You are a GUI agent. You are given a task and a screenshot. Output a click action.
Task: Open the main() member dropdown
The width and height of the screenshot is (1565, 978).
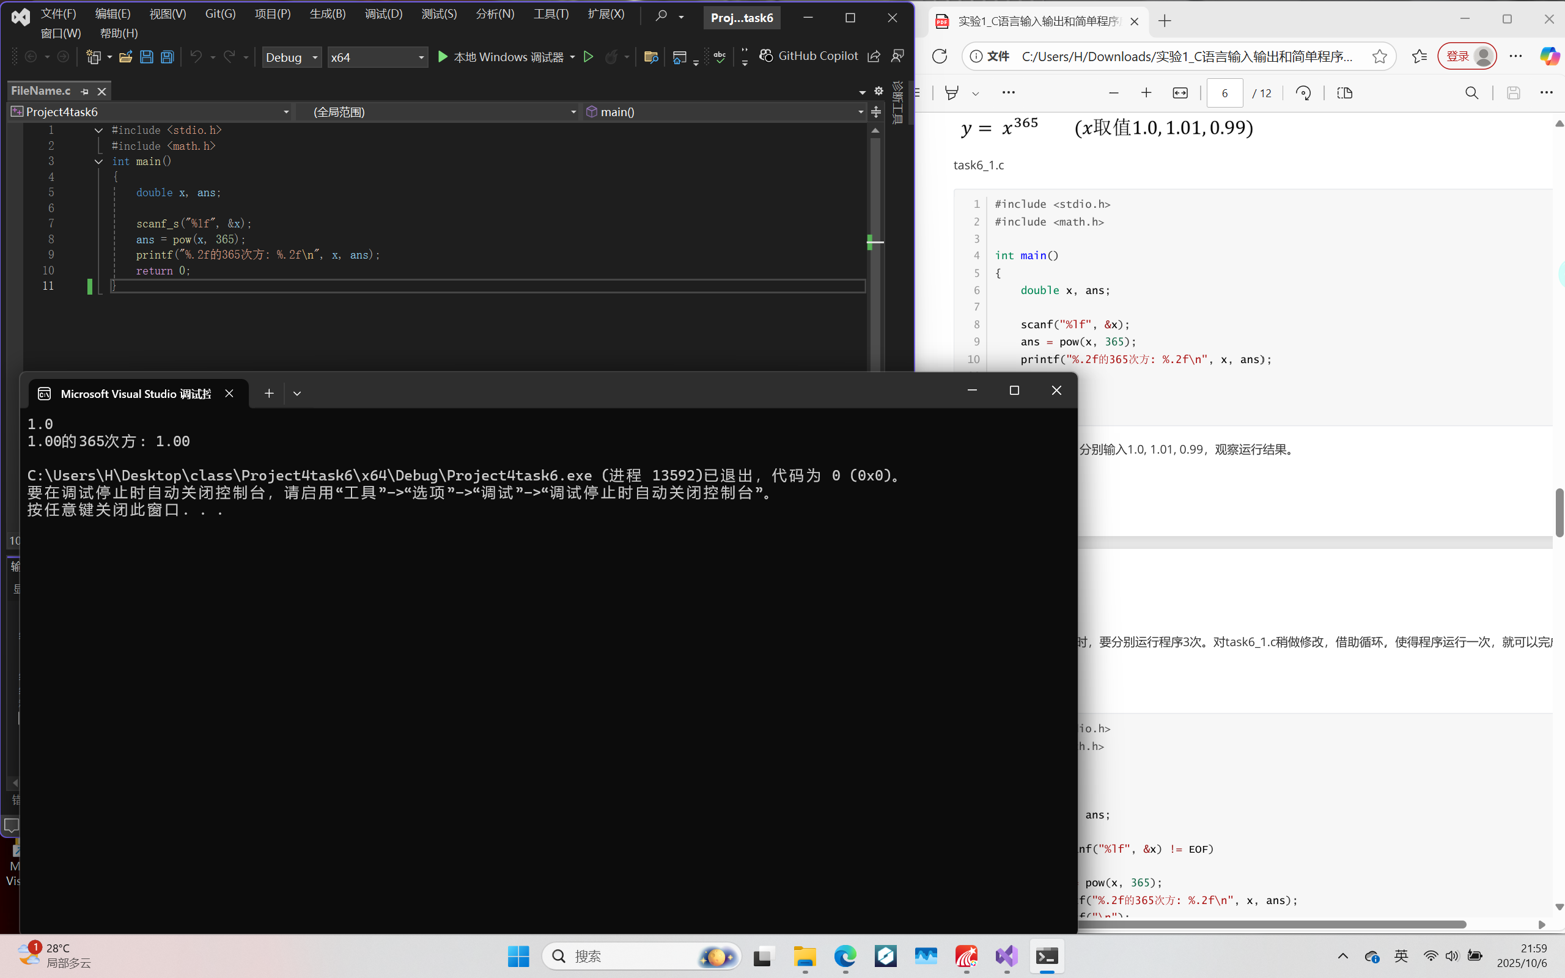click(x=724, y=112)
